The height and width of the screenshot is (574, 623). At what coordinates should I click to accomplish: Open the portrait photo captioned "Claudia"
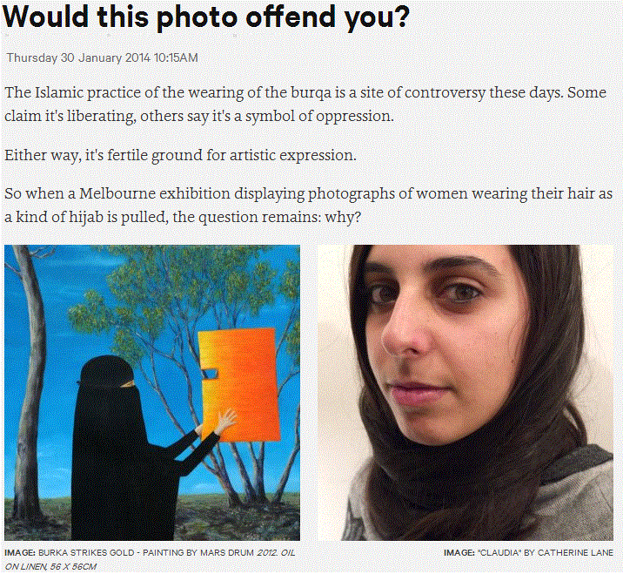click(x=466, y=393)
